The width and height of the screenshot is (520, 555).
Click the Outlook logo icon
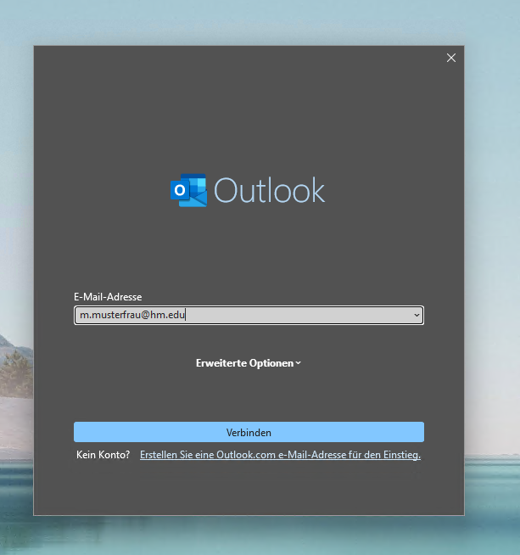tap(188, 190)
